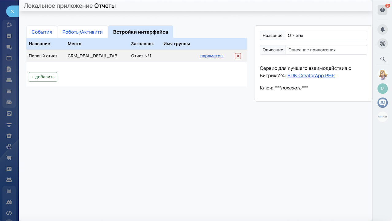Switch to the События tab
The image size is (392, 221).
tap(42, 32)
